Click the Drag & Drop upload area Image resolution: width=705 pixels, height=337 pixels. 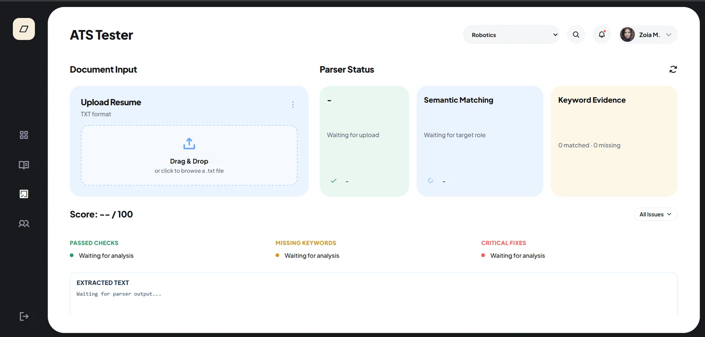(189, 155)
